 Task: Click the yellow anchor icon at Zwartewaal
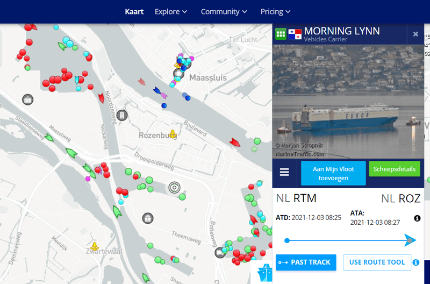pos(95,246)
